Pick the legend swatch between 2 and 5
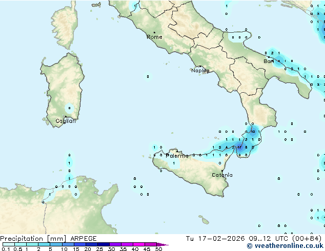 (x=44, y=244)
